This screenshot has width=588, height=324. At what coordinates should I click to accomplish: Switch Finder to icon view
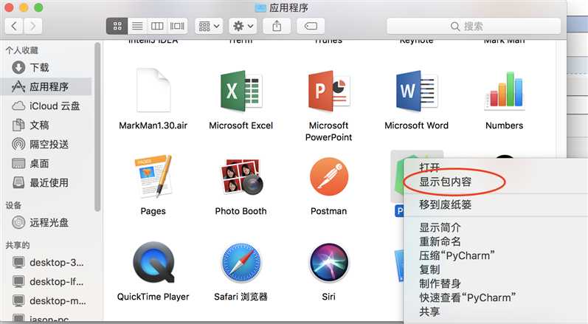(117, 26)
